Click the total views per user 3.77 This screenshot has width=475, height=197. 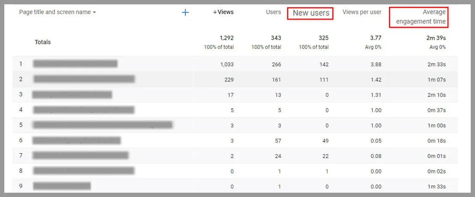coord(376,38)
